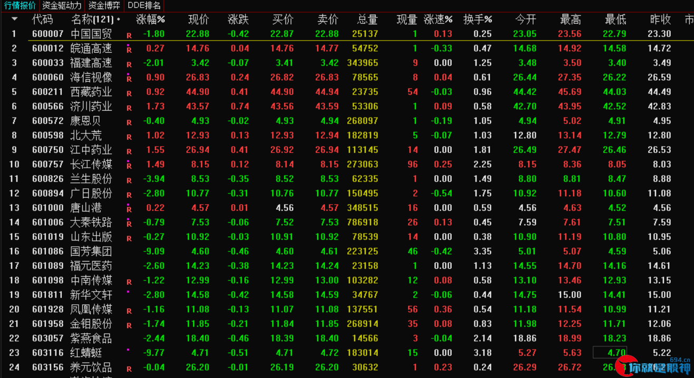Viewport: 694px width, 378px height.
Task: Select stock code 601811
Action: (x=47, y=295)
